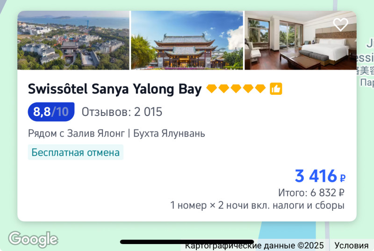374x251 pixels.
Task: Click 1 номер × 2 ночи details text
Action: [x=258, y=205]
